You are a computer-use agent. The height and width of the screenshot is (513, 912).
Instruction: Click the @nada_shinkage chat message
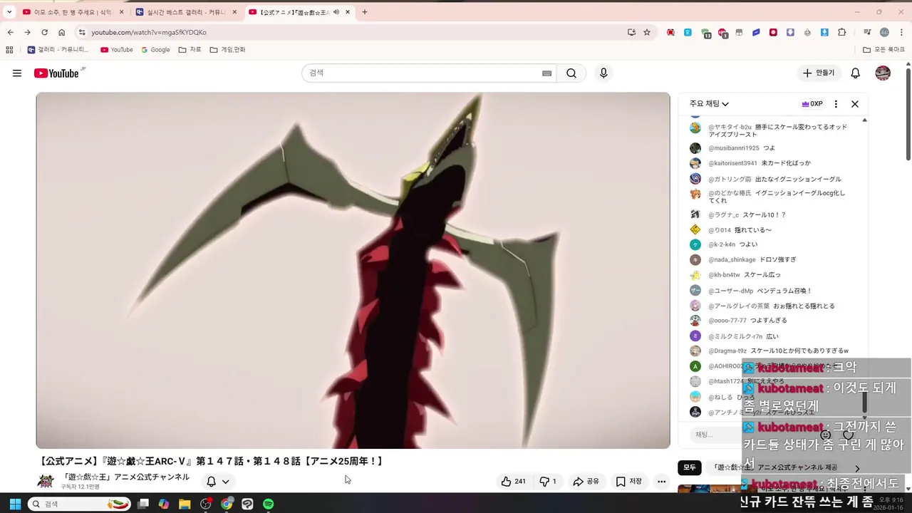[x=752, y=260]
